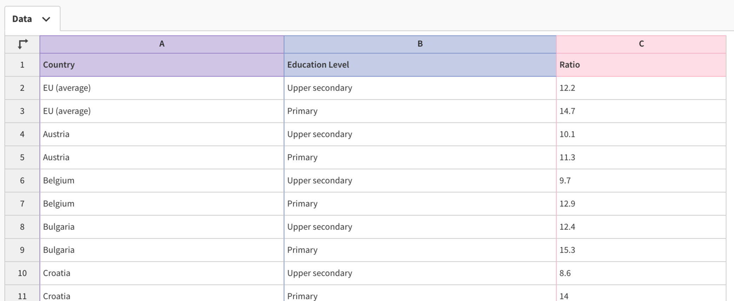Open the Data tab
The height and width of the screenshot is (301, 734).
tap(22, 19)
